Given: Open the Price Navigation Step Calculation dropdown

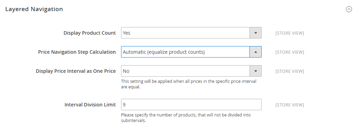Looking at the screenshot, I should pyautogui.click(x=191, y=52).
